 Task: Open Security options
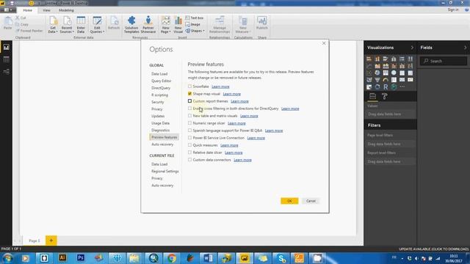coord(158,102)
